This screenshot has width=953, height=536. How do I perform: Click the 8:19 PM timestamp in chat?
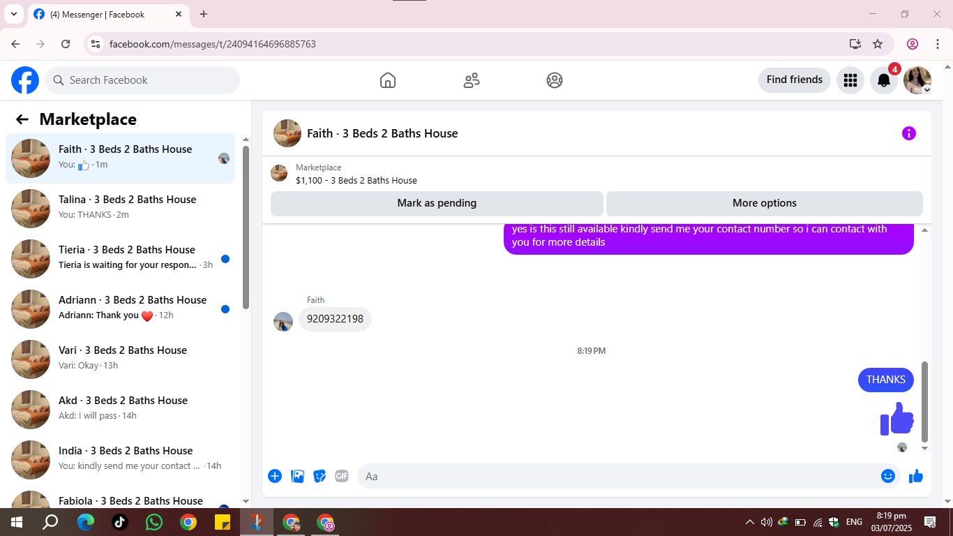(591, 351)
